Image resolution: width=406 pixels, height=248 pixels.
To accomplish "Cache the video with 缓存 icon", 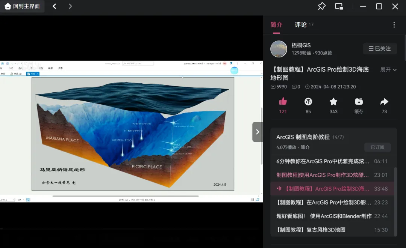I will coord(359,102).
